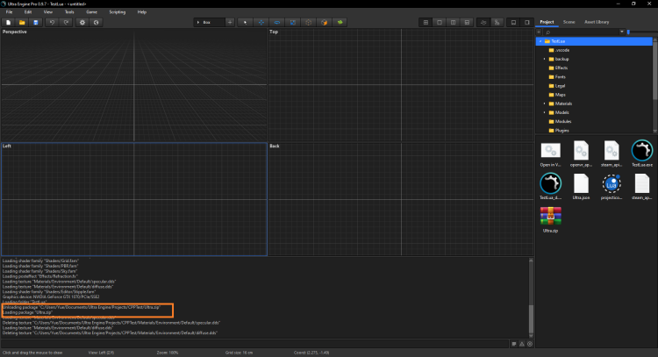Open settings with the gear icon

[82, 22]
